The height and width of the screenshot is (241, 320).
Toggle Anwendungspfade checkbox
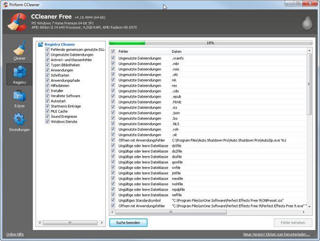[x=47, y=80]
